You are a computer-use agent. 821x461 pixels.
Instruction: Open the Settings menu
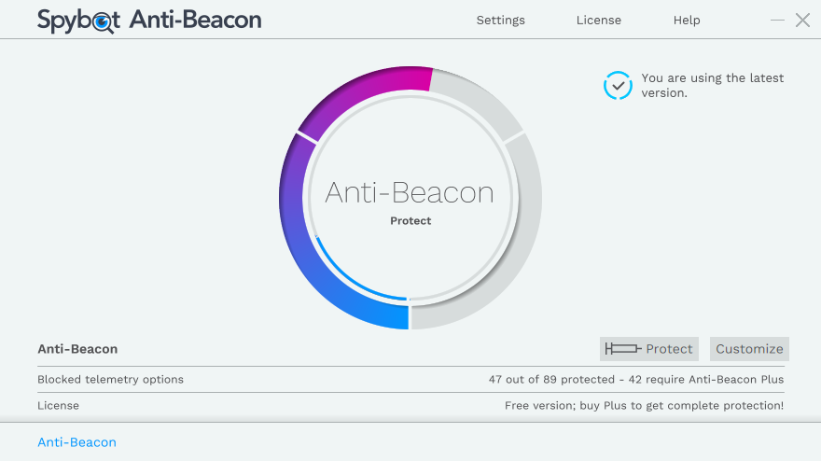click(500, 20)
